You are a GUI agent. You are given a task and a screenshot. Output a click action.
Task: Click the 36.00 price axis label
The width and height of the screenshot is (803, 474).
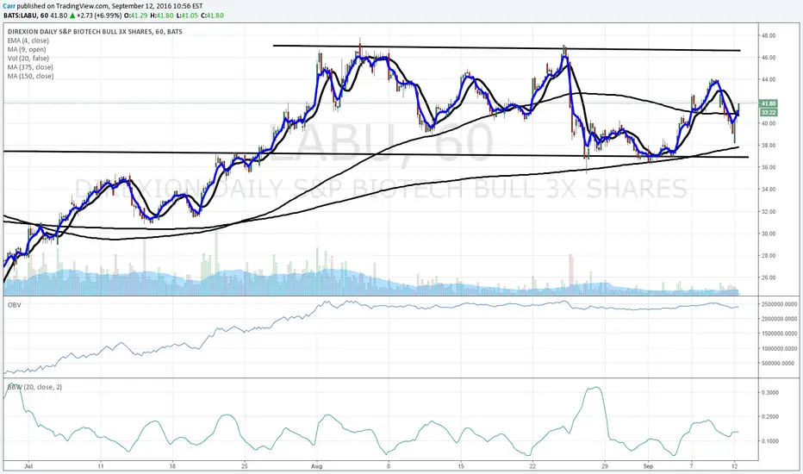pos(769,167)
